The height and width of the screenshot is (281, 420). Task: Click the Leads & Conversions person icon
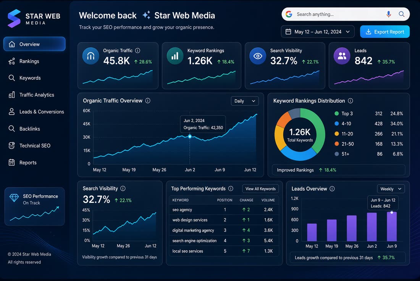[11, 112]
